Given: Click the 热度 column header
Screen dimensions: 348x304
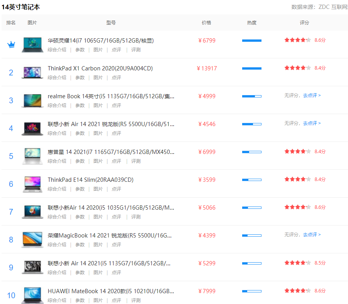Looking at the screenshot, I should pos(251,22).
